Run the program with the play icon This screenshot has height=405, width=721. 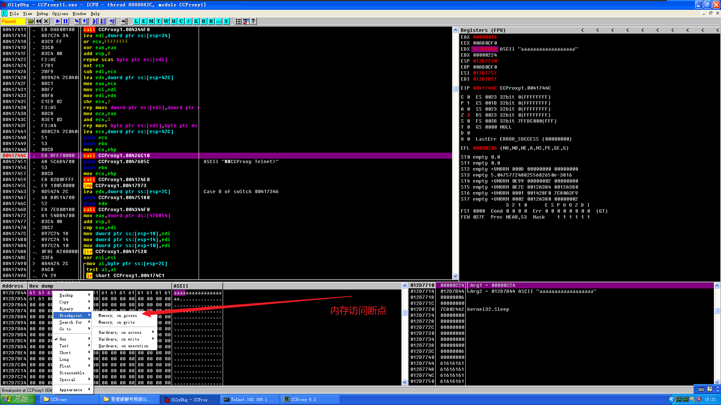[58, 21]
